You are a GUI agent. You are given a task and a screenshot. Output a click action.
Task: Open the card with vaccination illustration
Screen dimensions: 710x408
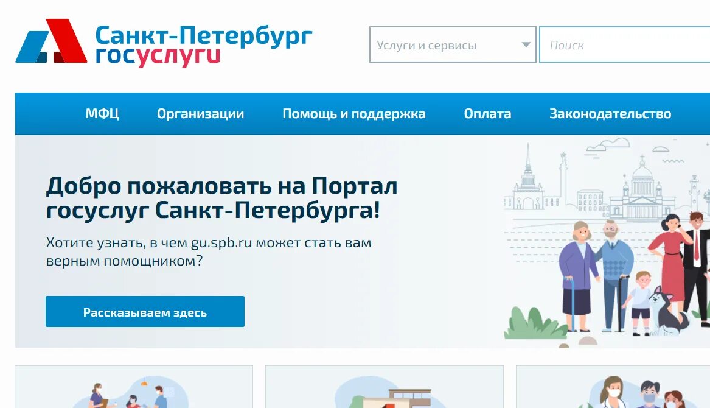pyautogui.click(x=134, y=387)
